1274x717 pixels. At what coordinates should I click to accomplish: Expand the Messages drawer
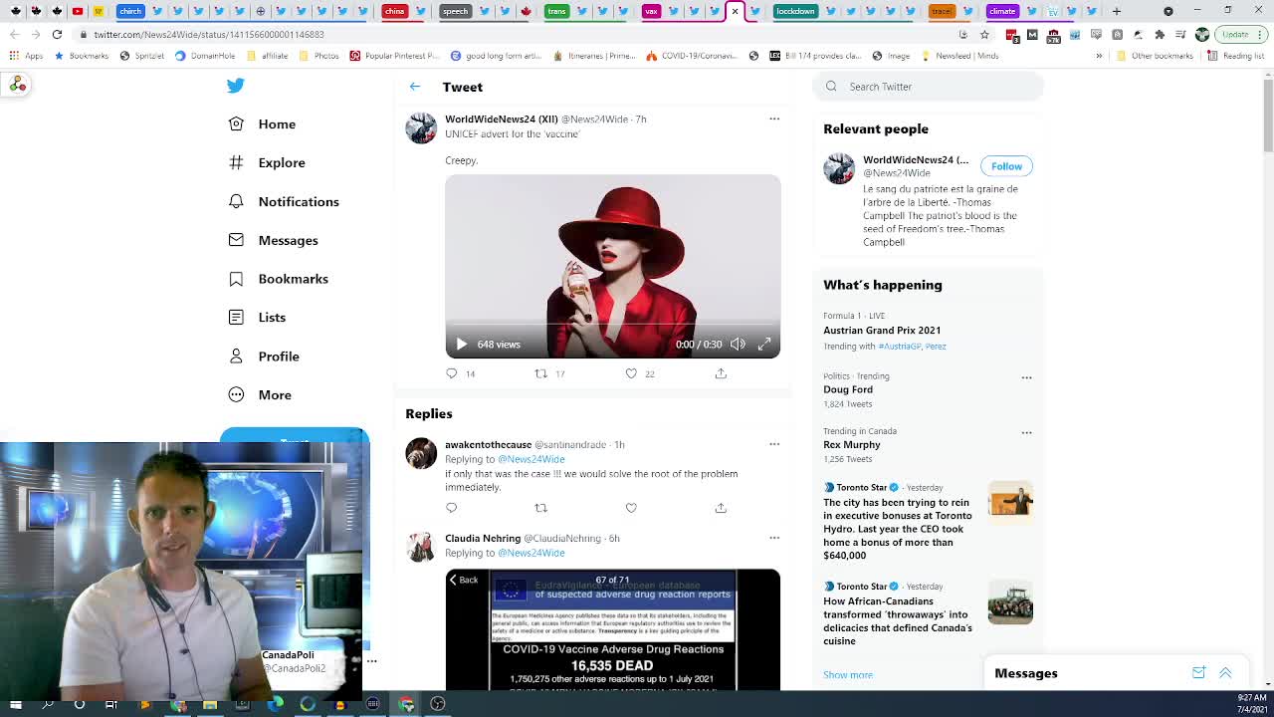point(1225,673)
